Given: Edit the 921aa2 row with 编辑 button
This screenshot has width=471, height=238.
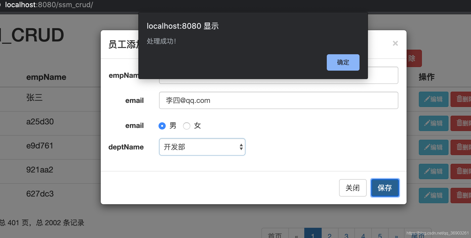Looking at the screenshot, I should point(433,171).
